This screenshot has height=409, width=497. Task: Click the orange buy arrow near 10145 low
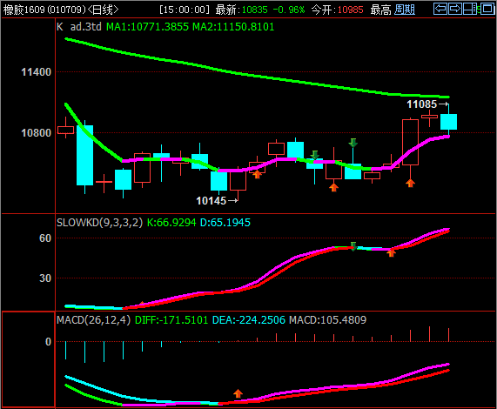pyautogui.click(x=257, y=174)
